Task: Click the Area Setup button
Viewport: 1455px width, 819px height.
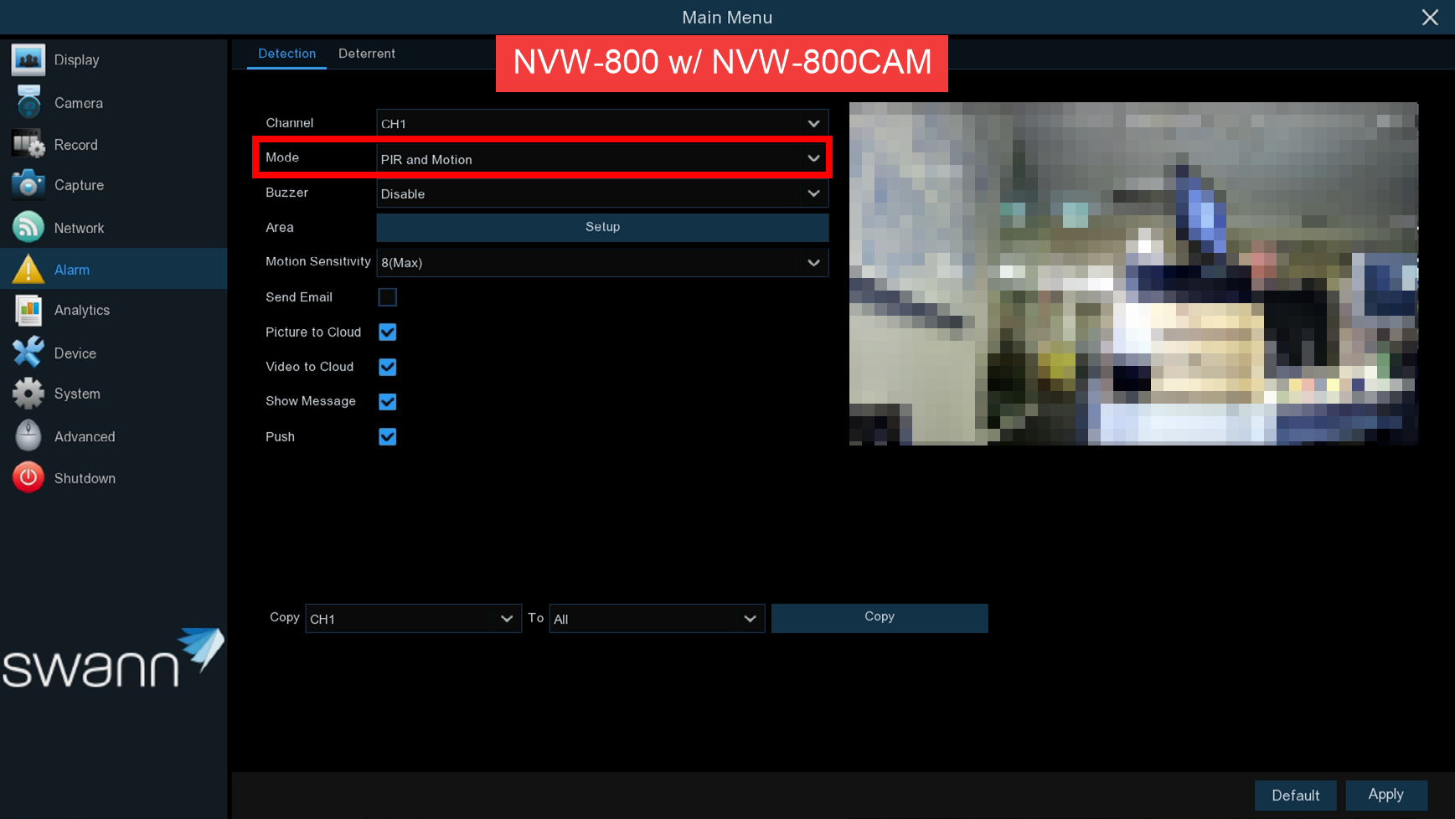Action: [601, 228]
